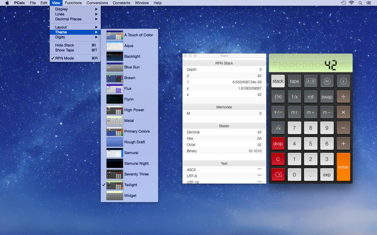Click the Hex value row in Stack
The width and height of the screenshot is (377, 235).
pos(224,139)
